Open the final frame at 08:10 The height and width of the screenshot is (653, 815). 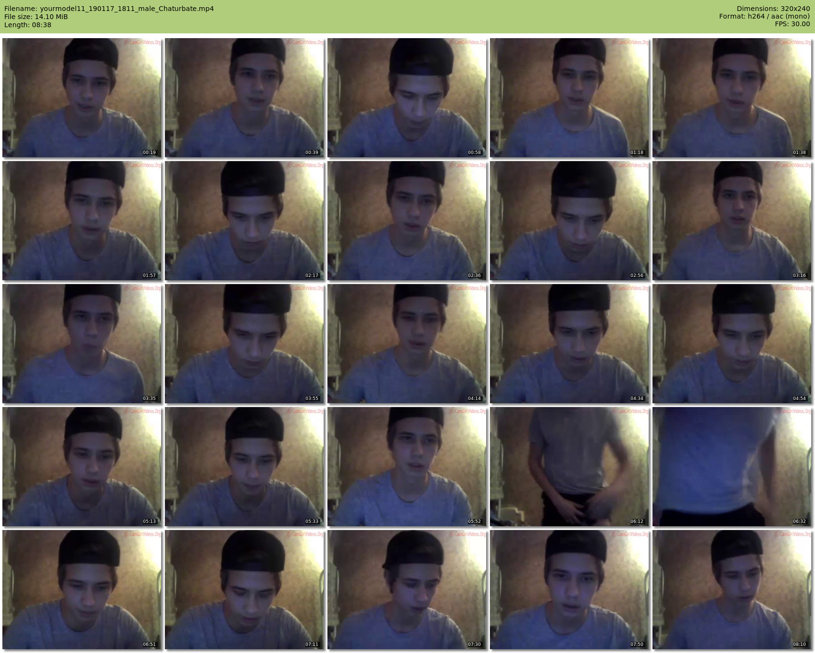[x=732, y=590]
